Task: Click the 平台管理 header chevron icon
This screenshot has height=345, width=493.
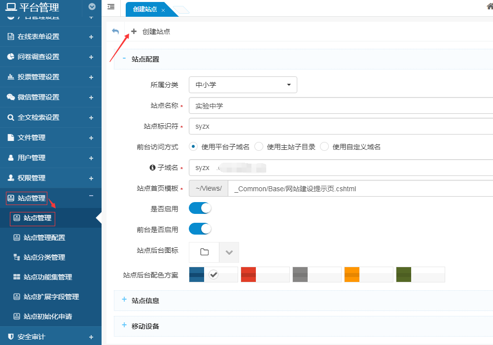Action: tap(92, 7)
